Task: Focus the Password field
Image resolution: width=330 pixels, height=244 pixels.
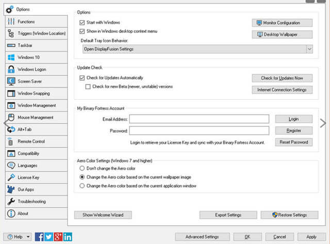Action: click(x=199, y=131)
